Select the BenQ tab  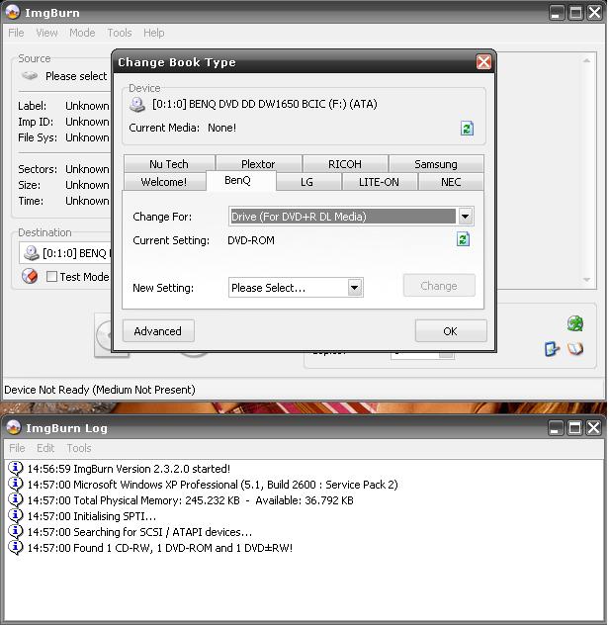[241, 181]
